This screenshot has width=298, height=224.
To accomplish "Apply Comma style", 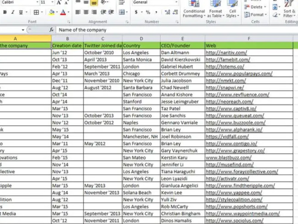I will pyautogui.click(x=156, y=12).
